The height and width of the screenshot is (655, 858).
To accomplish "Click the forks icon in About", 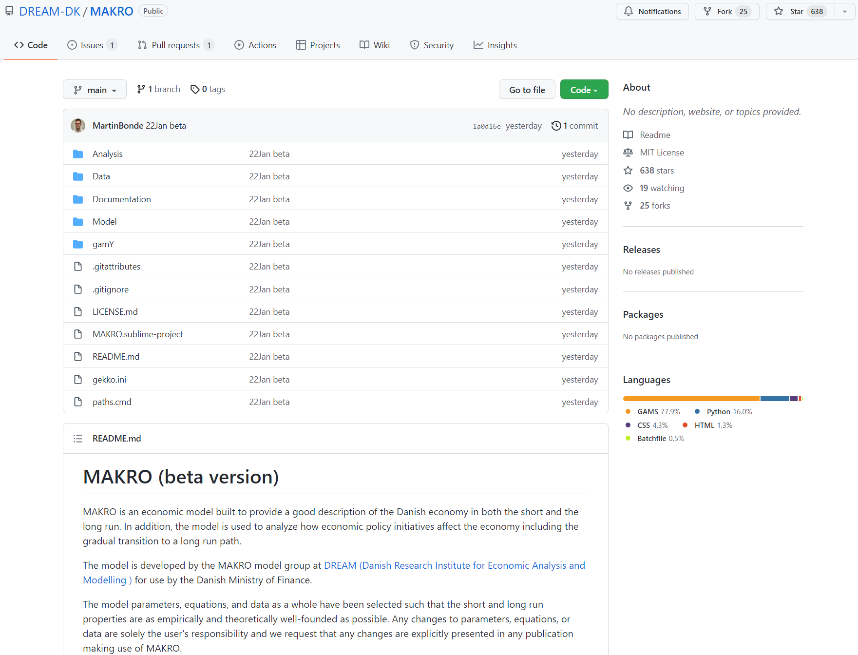I will click(x=628, y=206).
